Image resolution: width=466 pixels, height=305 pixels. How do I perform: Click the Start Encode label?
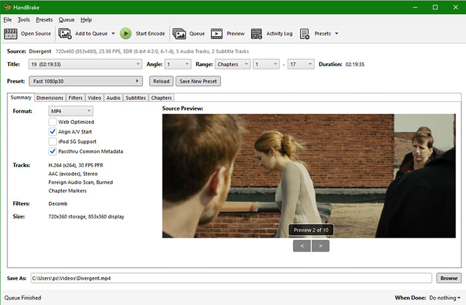pyautogui.click(x=150, y=33)
